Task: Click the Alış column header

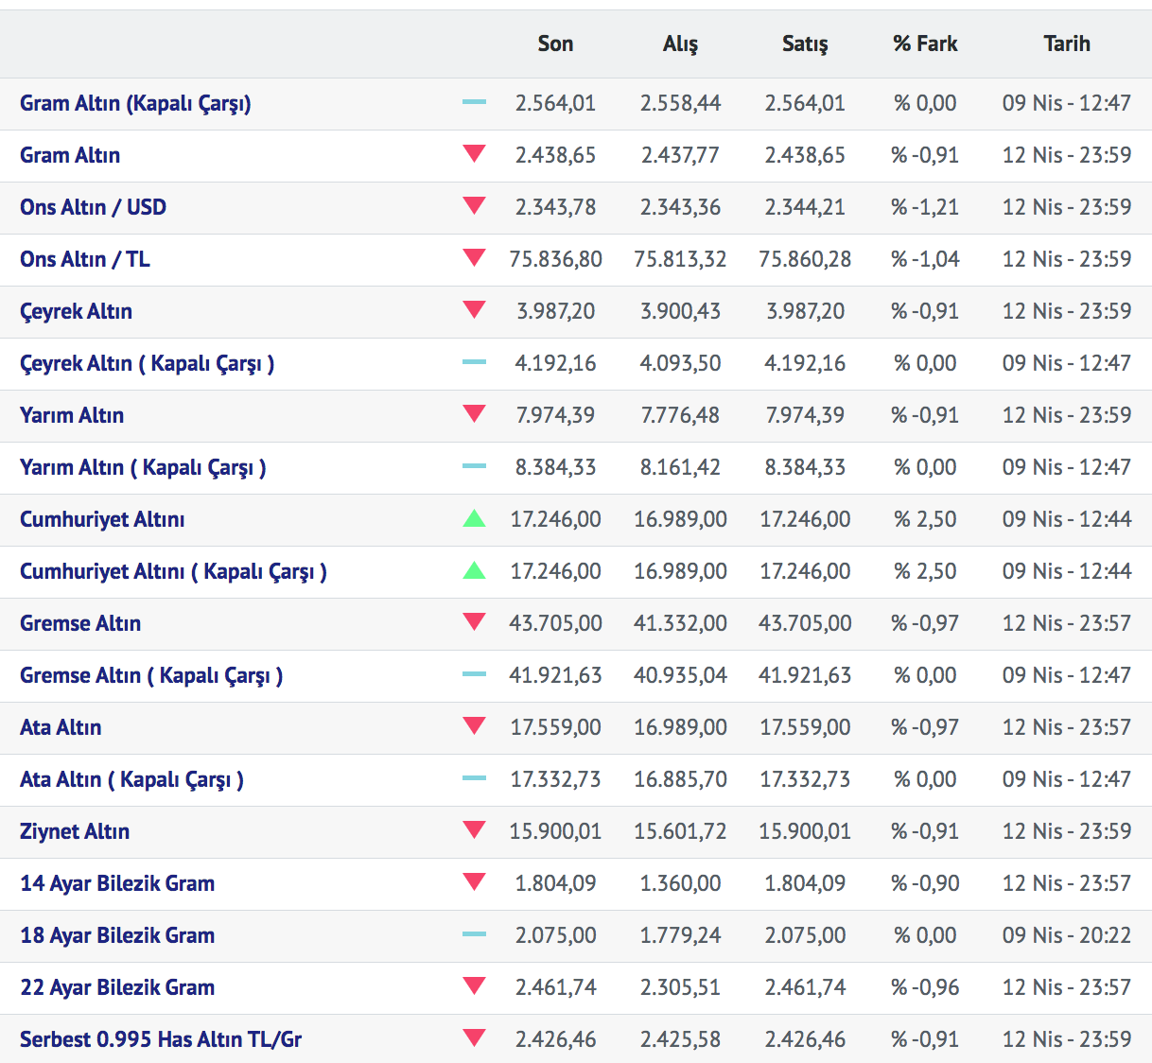Action: click(680, 44)
